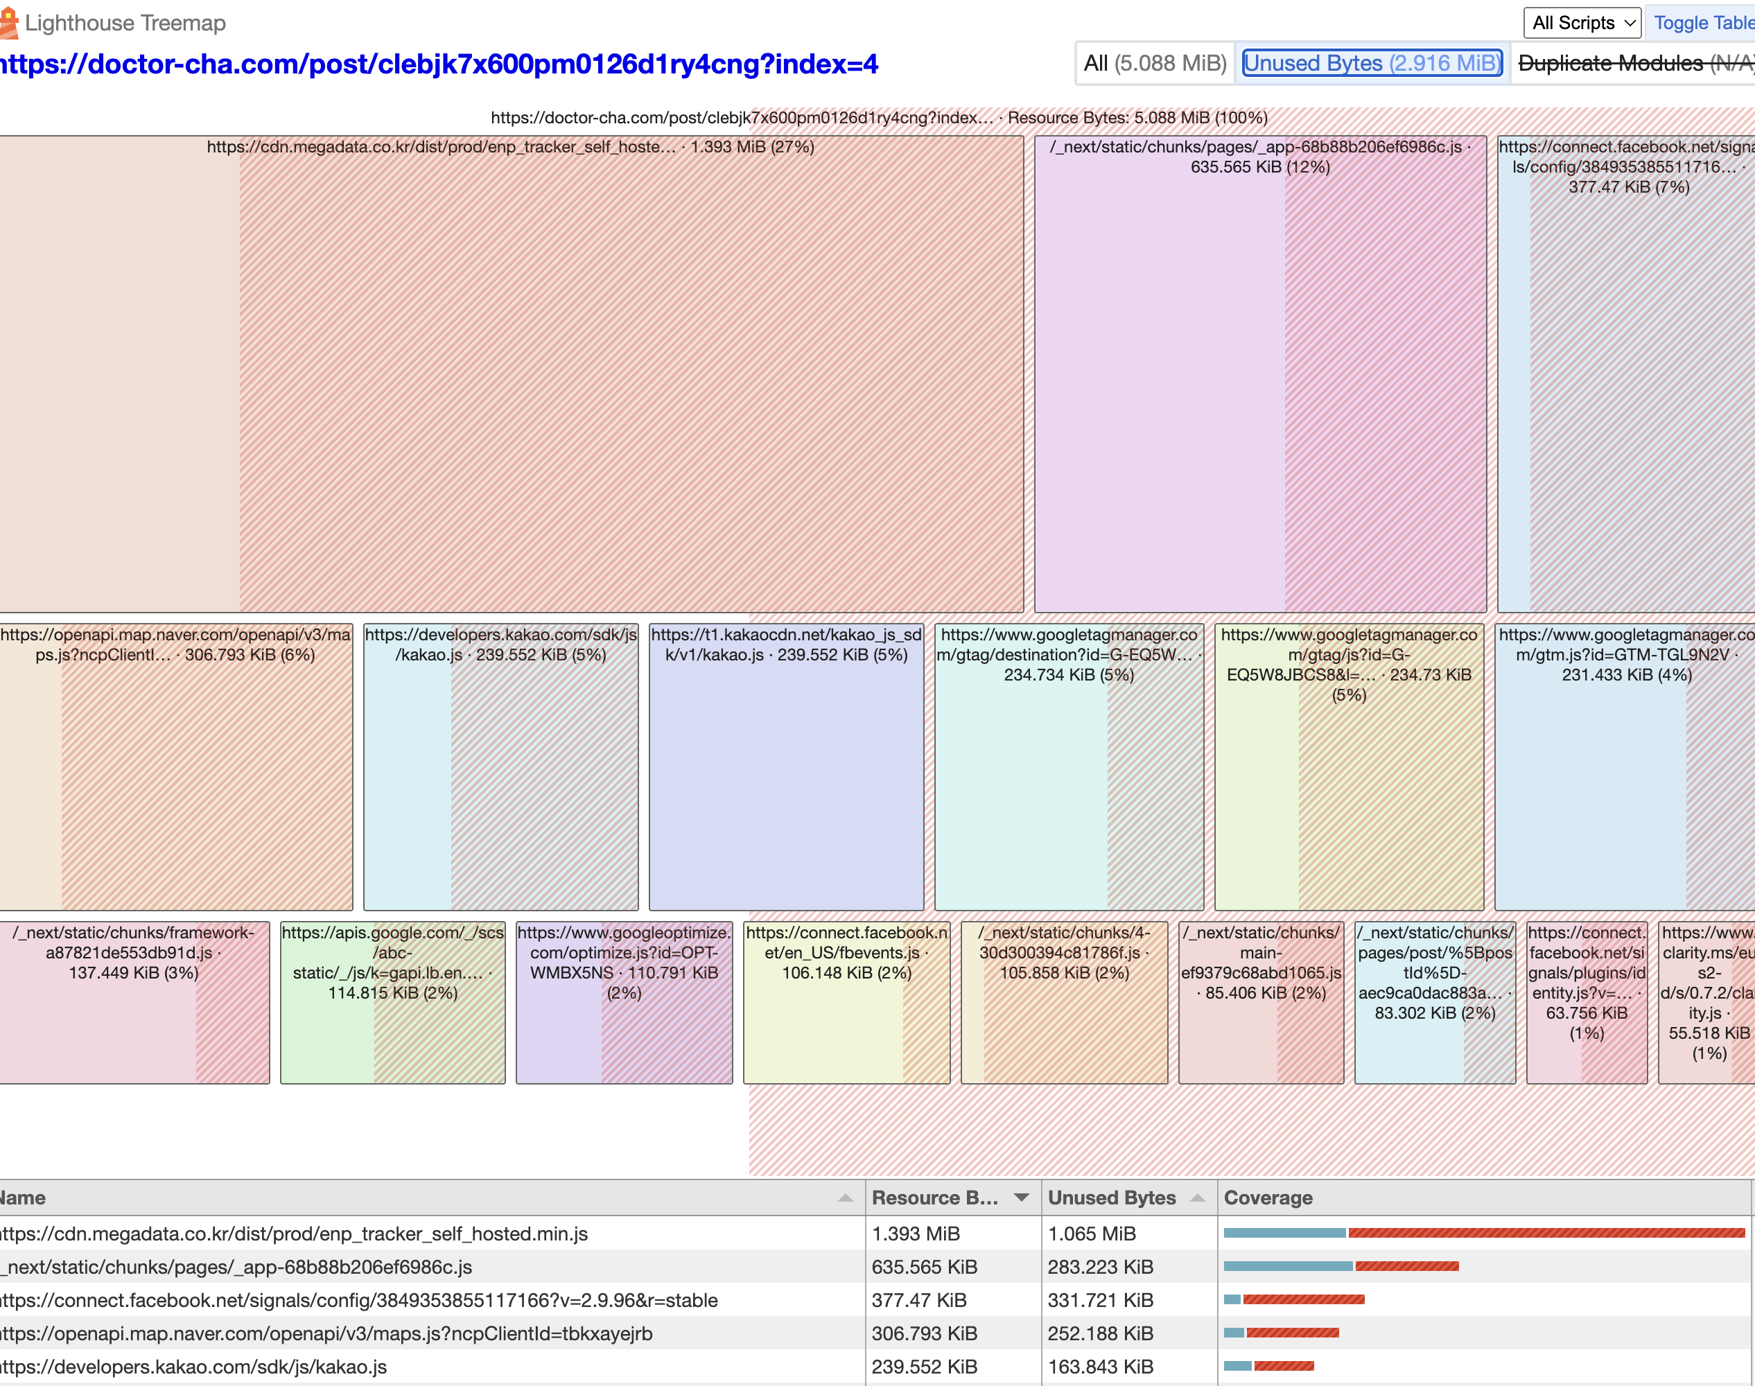
Task: Click the Resource Bytes sort descending arrow
Action: [1021, 1198]
